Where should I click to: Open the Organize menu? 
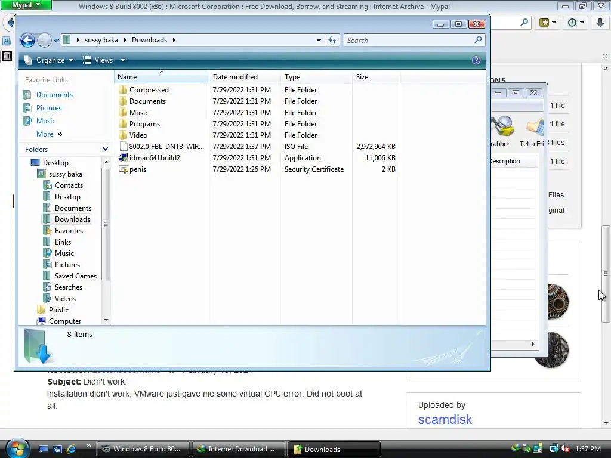tap(49, 60)
